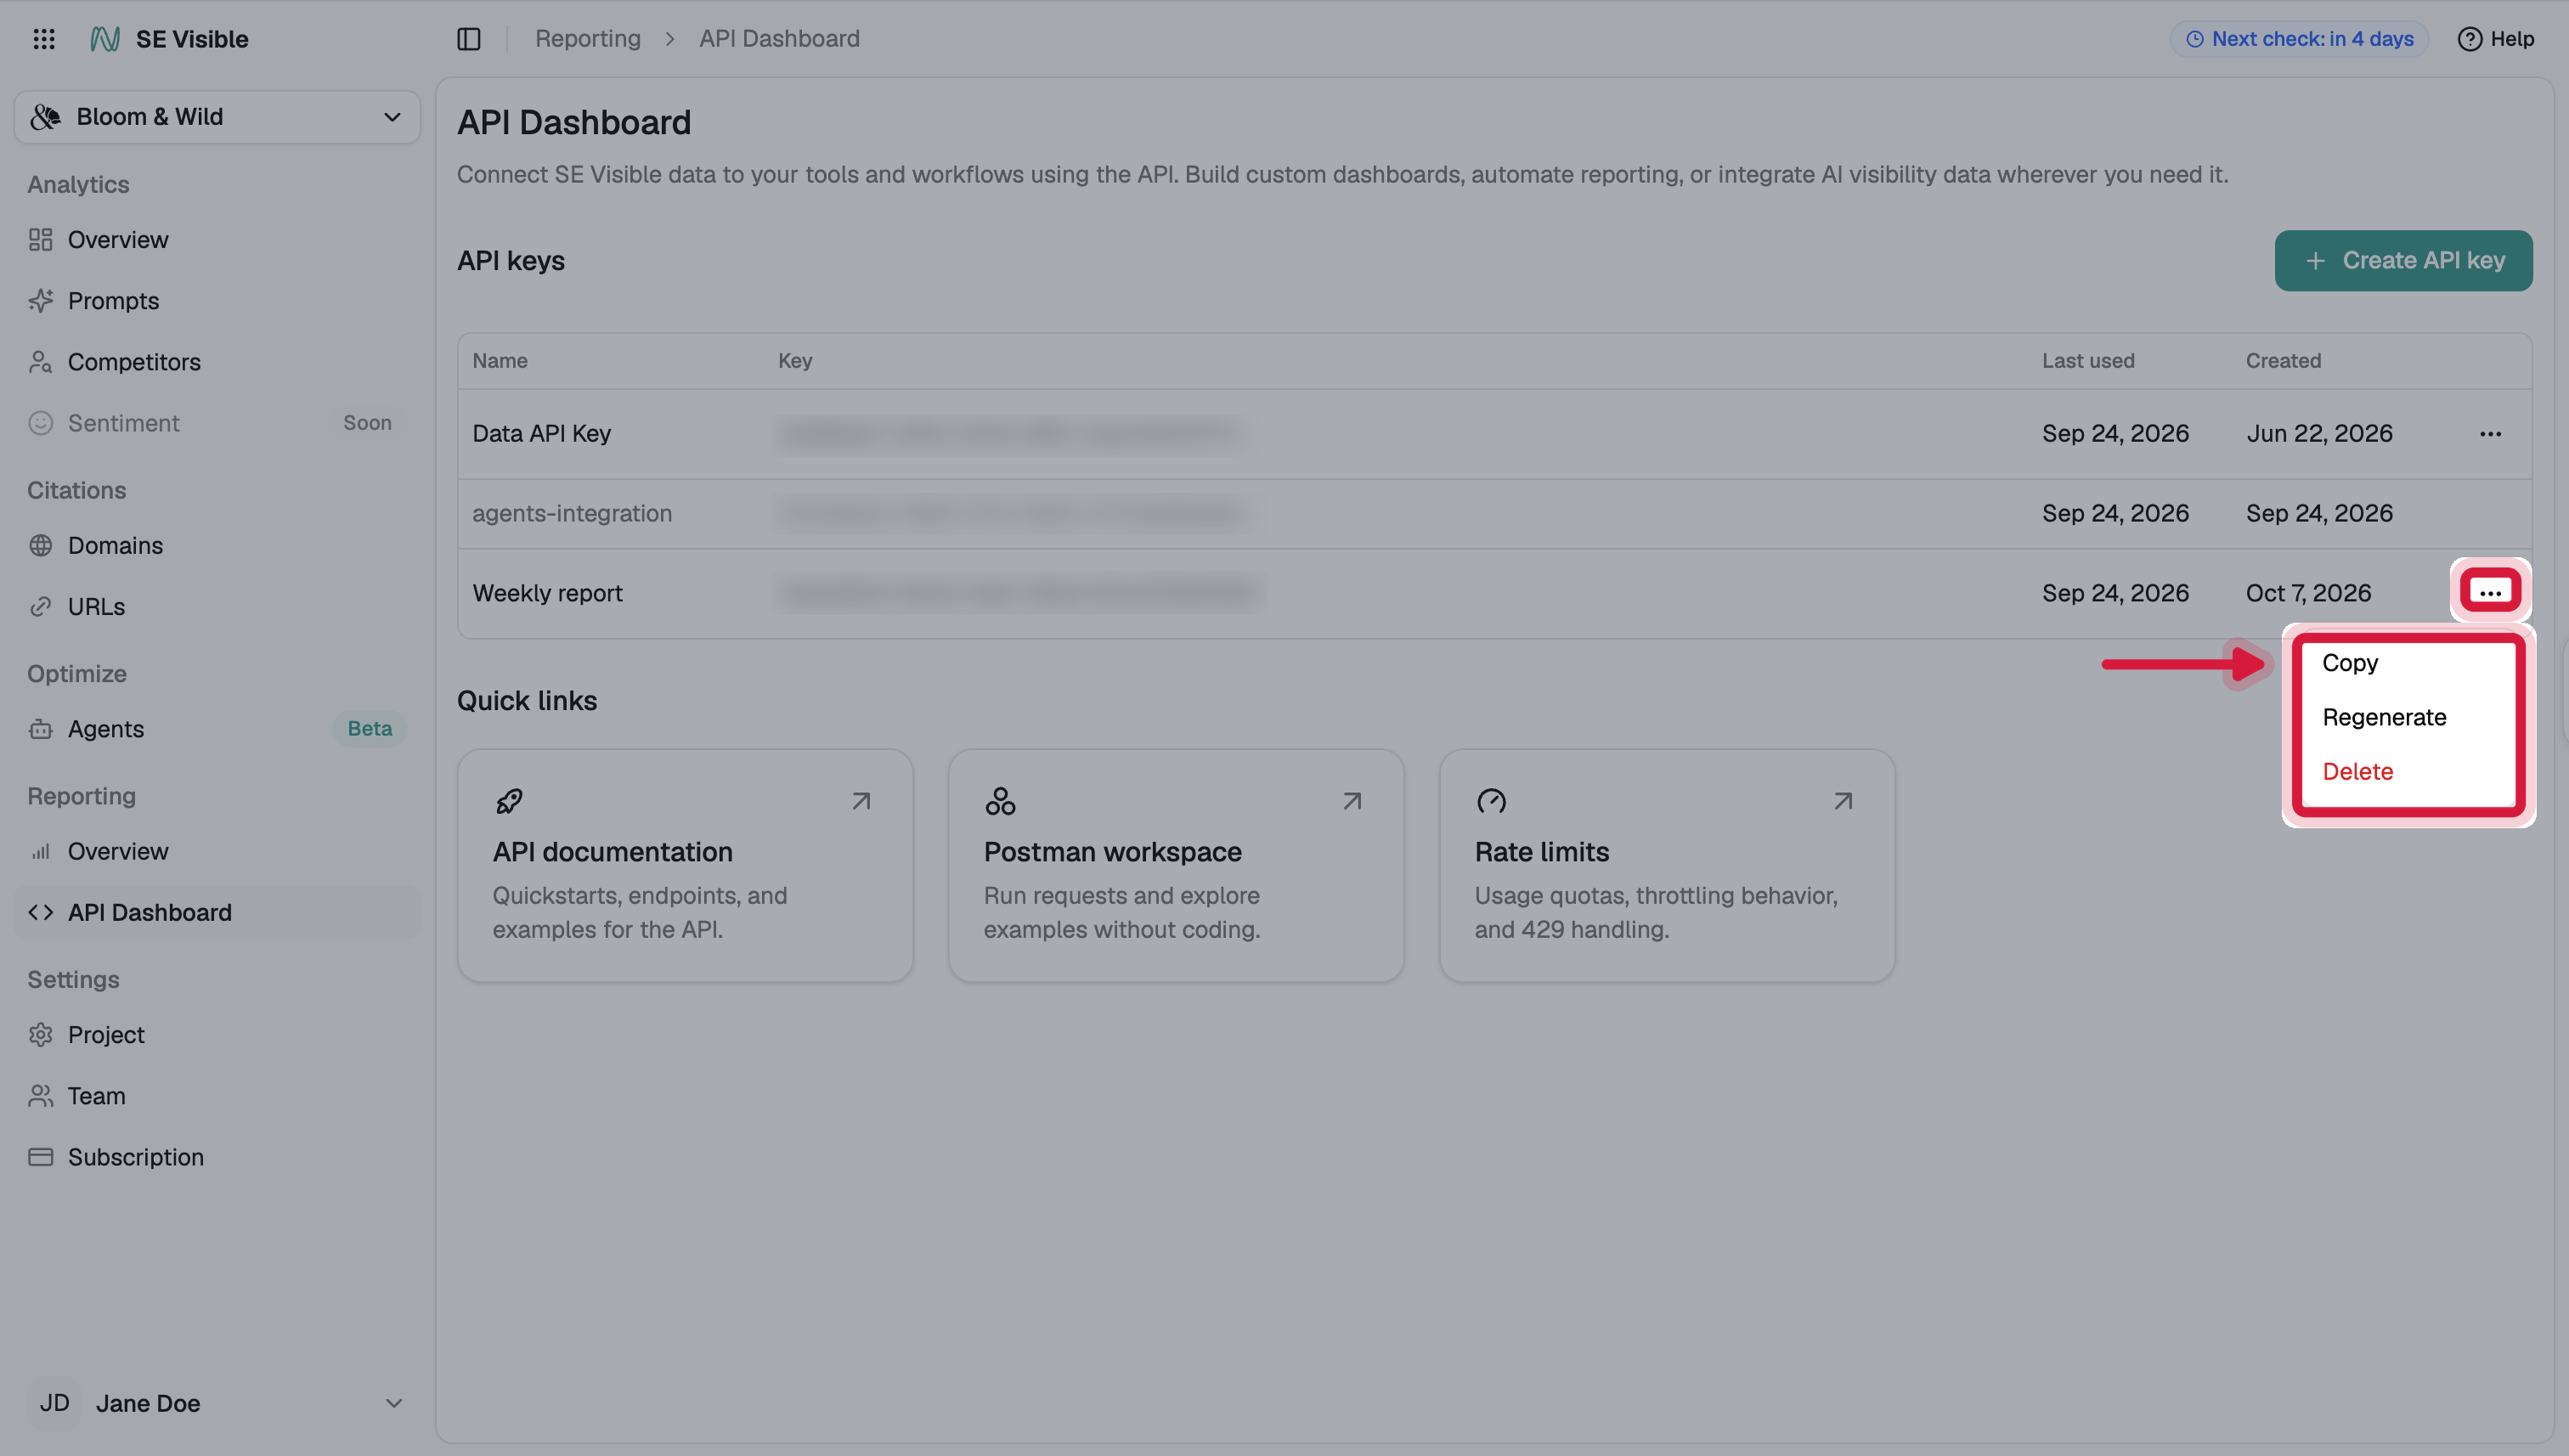Screen dimensions: 2569x1456
Task: Open the Domains globe icon
Action: pyautogui.click(x=41, y=545)
